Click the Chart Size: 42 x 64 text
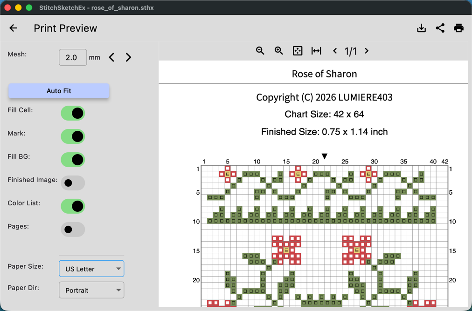 pos(324,114)
